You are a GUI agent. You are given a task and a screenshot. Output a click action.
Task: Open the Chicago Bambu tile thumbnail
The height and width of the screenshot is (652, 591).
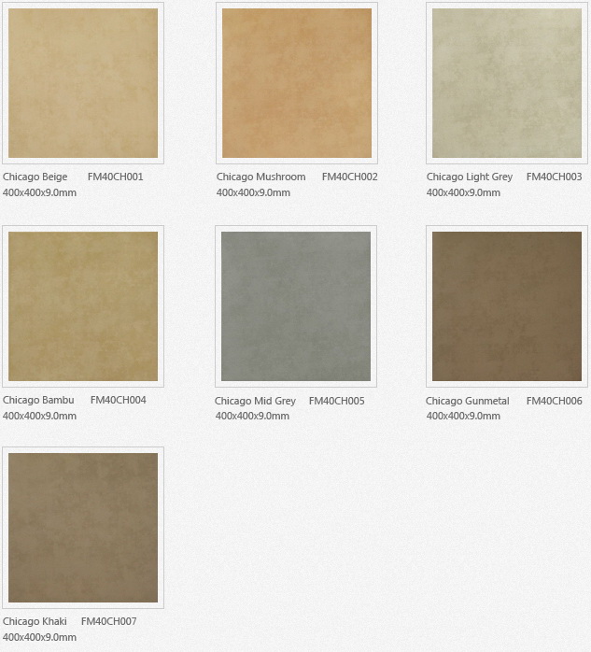click(83, 306)
